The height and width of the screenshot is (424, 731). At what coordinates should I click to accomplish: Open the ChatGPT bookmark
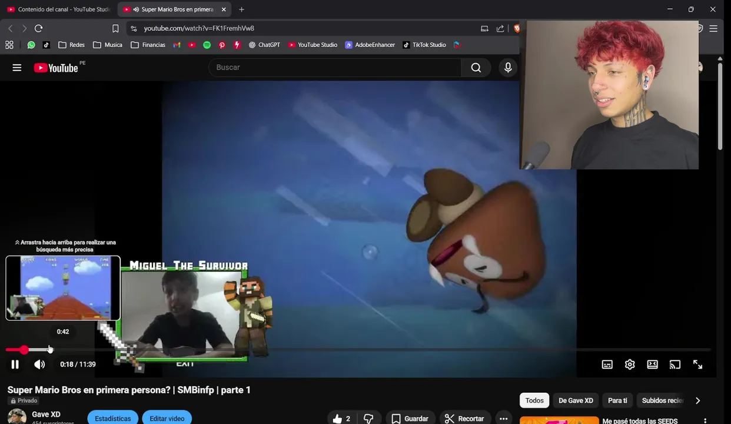pyautogui.click(x=264, y=45)
